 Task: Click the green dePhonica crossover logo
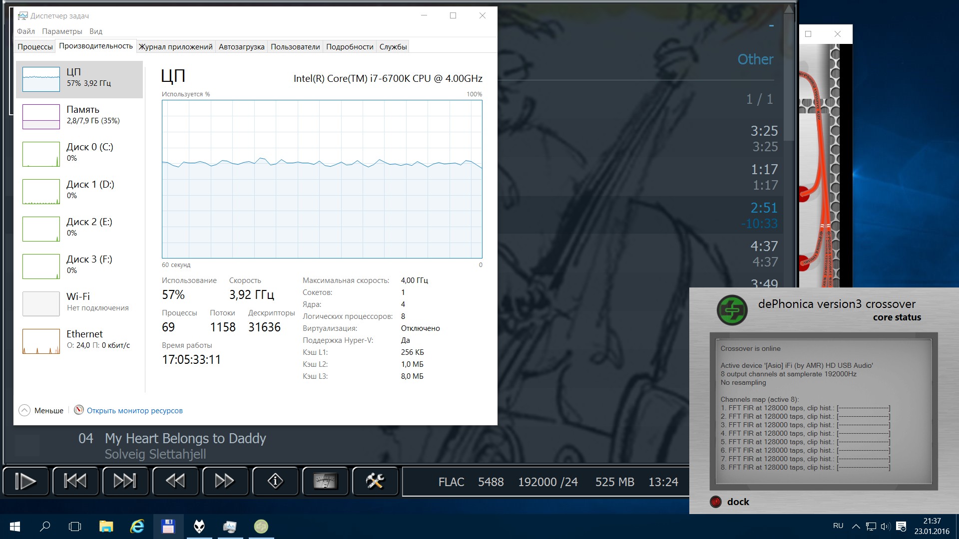[732, 310]
